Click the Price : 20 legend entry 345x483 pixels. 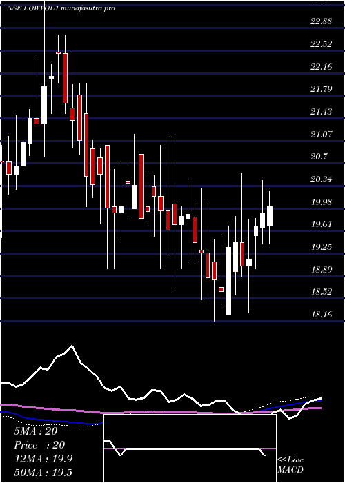click(40, 445)
